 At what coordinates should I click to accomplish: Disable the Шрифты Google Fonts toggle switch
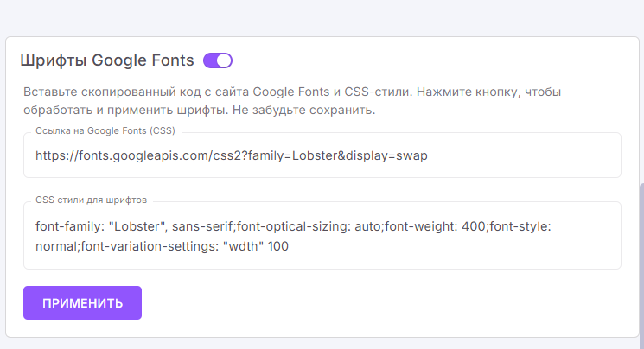[x=218, y=60]
